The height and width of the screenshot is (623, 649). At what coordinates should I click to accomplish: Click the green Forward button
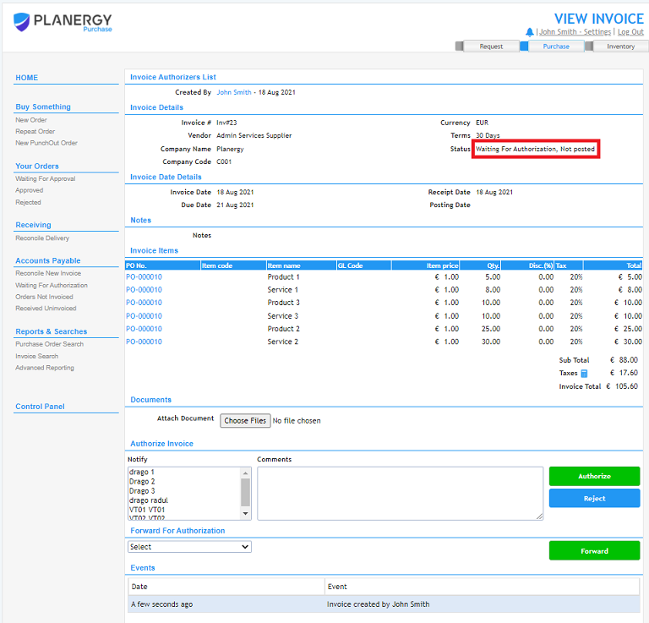click(x=594, y=551)
